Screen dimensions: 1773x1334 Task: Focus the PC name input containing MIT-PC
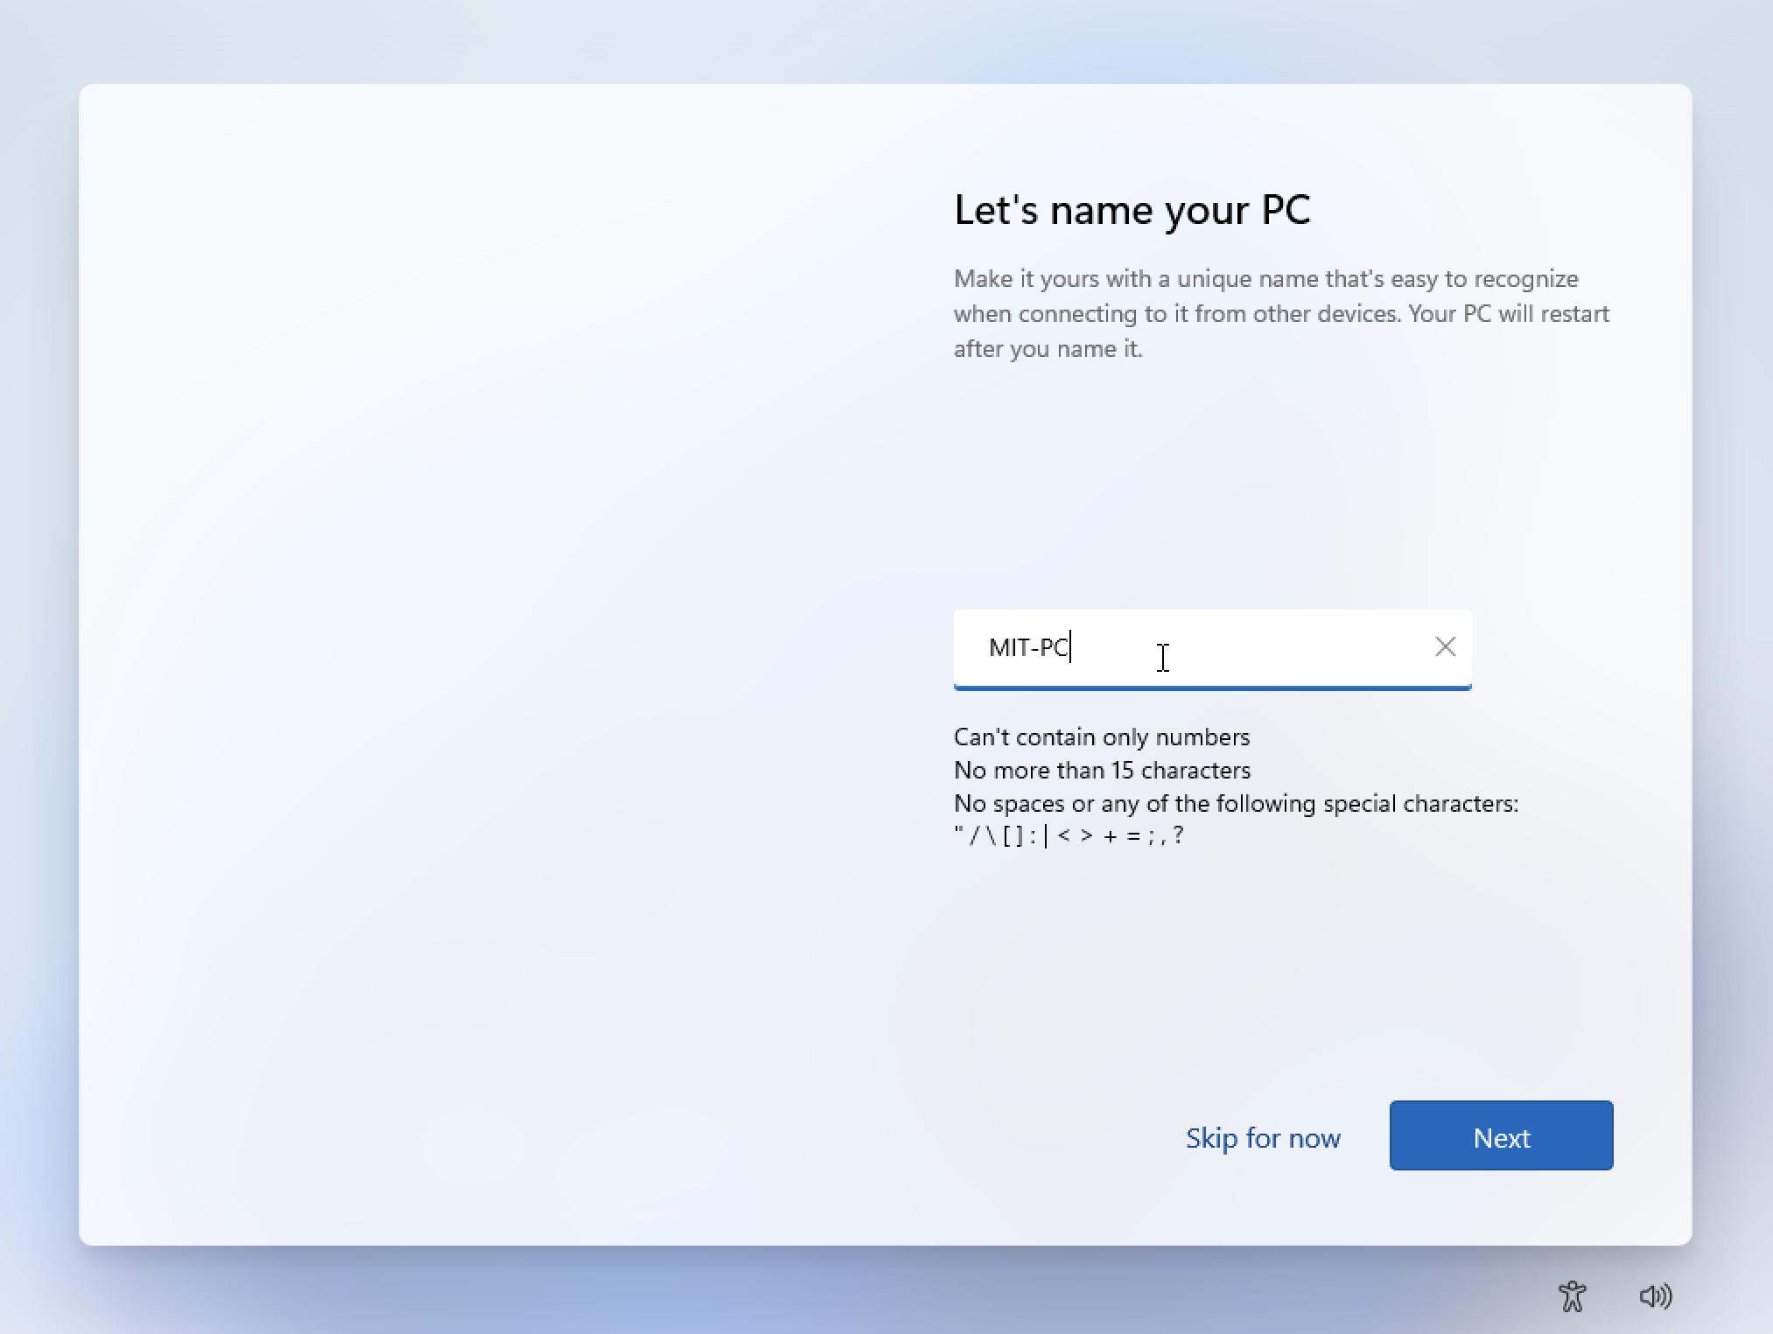click(1212, 648)
